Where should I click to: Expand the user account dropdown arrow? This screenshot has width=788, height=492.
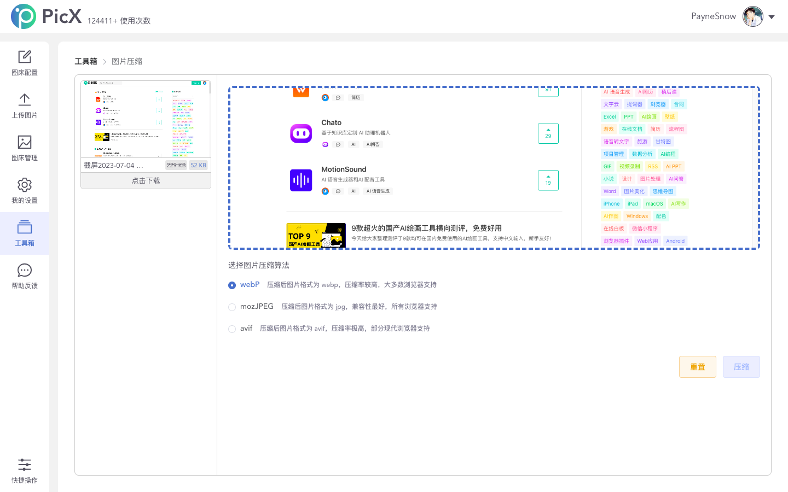point(772,16)
